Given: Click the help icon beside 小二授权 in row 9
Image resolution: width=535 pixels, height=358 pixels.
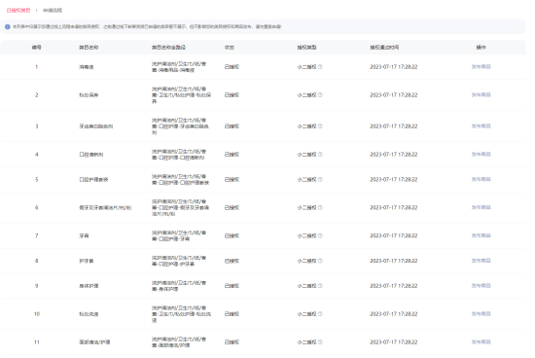Looking at the screenshot, I should [320, 286].
